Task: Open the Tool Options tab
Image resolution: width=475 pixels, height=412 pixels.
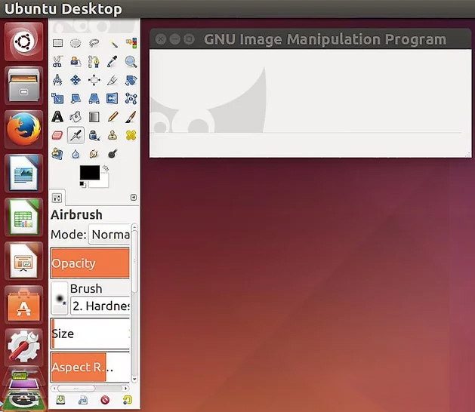Action: (x=57, y=198)
